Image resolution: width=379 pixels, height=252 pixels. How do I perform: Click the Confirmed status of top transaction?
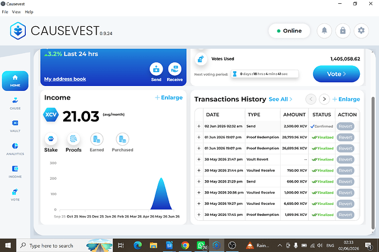(322, 127)
